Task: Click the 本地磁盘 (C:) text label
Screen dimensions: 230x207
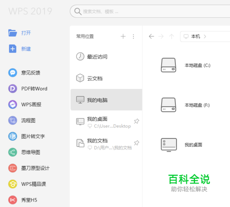Action: pos(197,65)
